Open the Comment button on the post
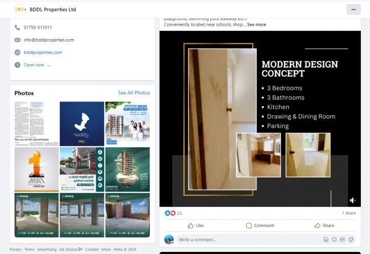The width and height of the screenshot is (370, 254). click(260, 226)
